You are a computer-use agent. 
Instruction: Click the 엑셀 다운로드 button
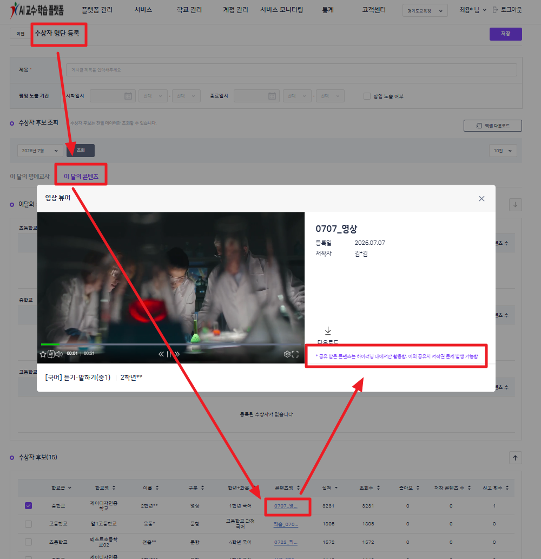[492, 126]
